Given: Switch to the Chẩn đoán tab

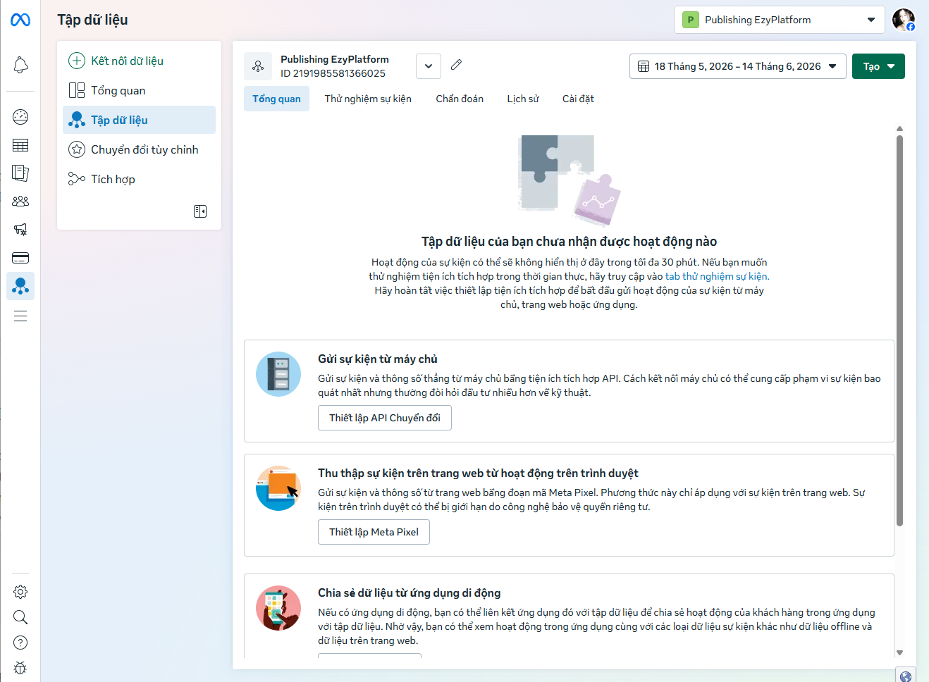Looking at the screenshot, I should point(460,99).
